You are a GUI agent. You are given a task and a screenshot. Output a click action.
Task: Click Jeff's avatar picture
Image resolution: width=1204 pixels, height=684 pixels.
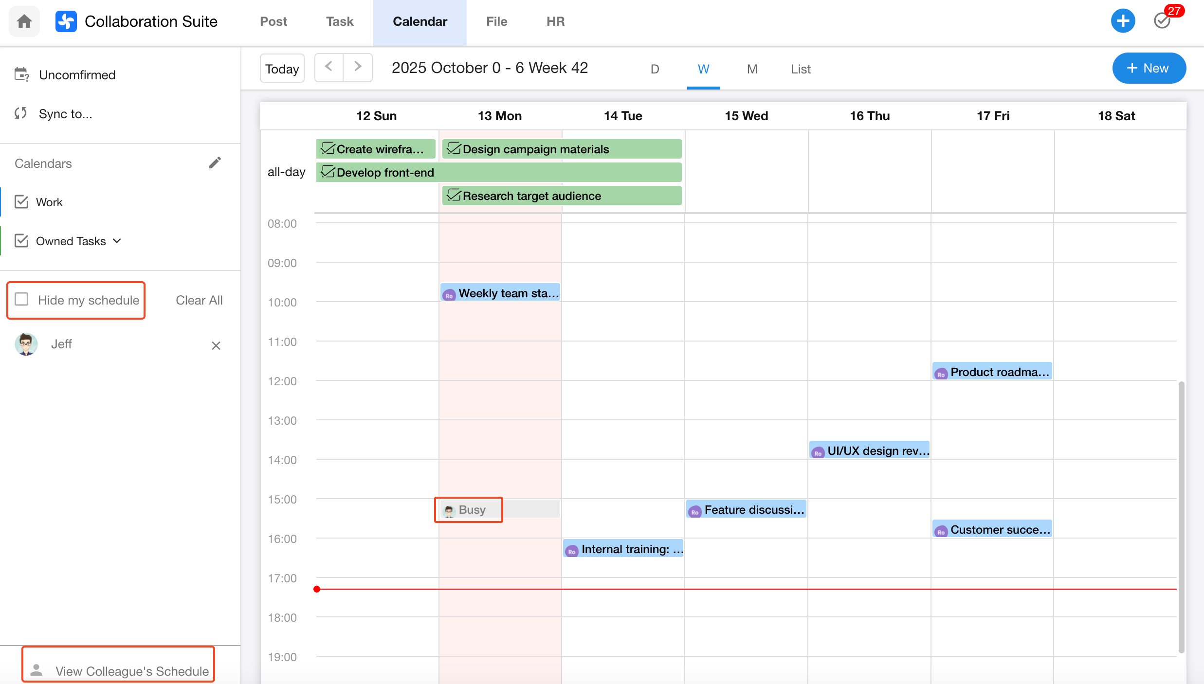coord(26,344)
